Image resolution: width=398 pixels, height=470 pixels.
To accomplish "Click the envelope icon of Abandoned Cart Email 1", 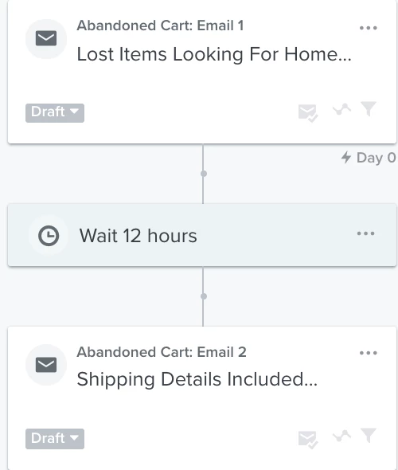I will pyautogui.click(x=46, y=38).
